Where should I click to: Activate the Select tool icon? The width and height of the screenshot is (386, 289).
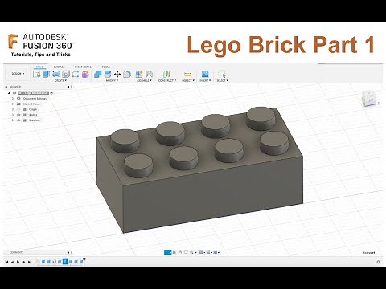click(222, 74)
